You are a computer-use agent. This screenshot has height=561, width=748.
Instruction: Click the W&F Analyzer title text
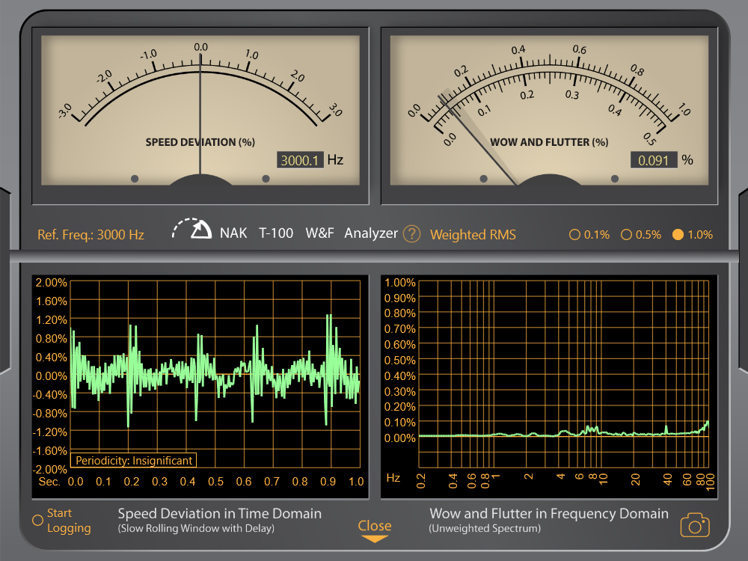tap(352, 233)
